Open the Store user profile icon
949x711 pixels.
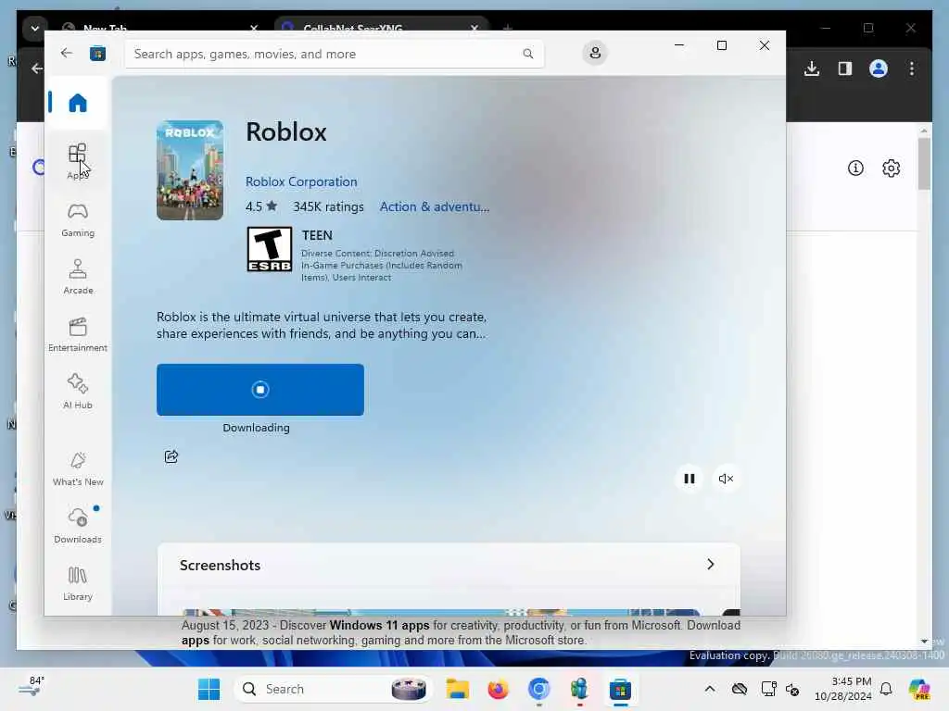595,53
